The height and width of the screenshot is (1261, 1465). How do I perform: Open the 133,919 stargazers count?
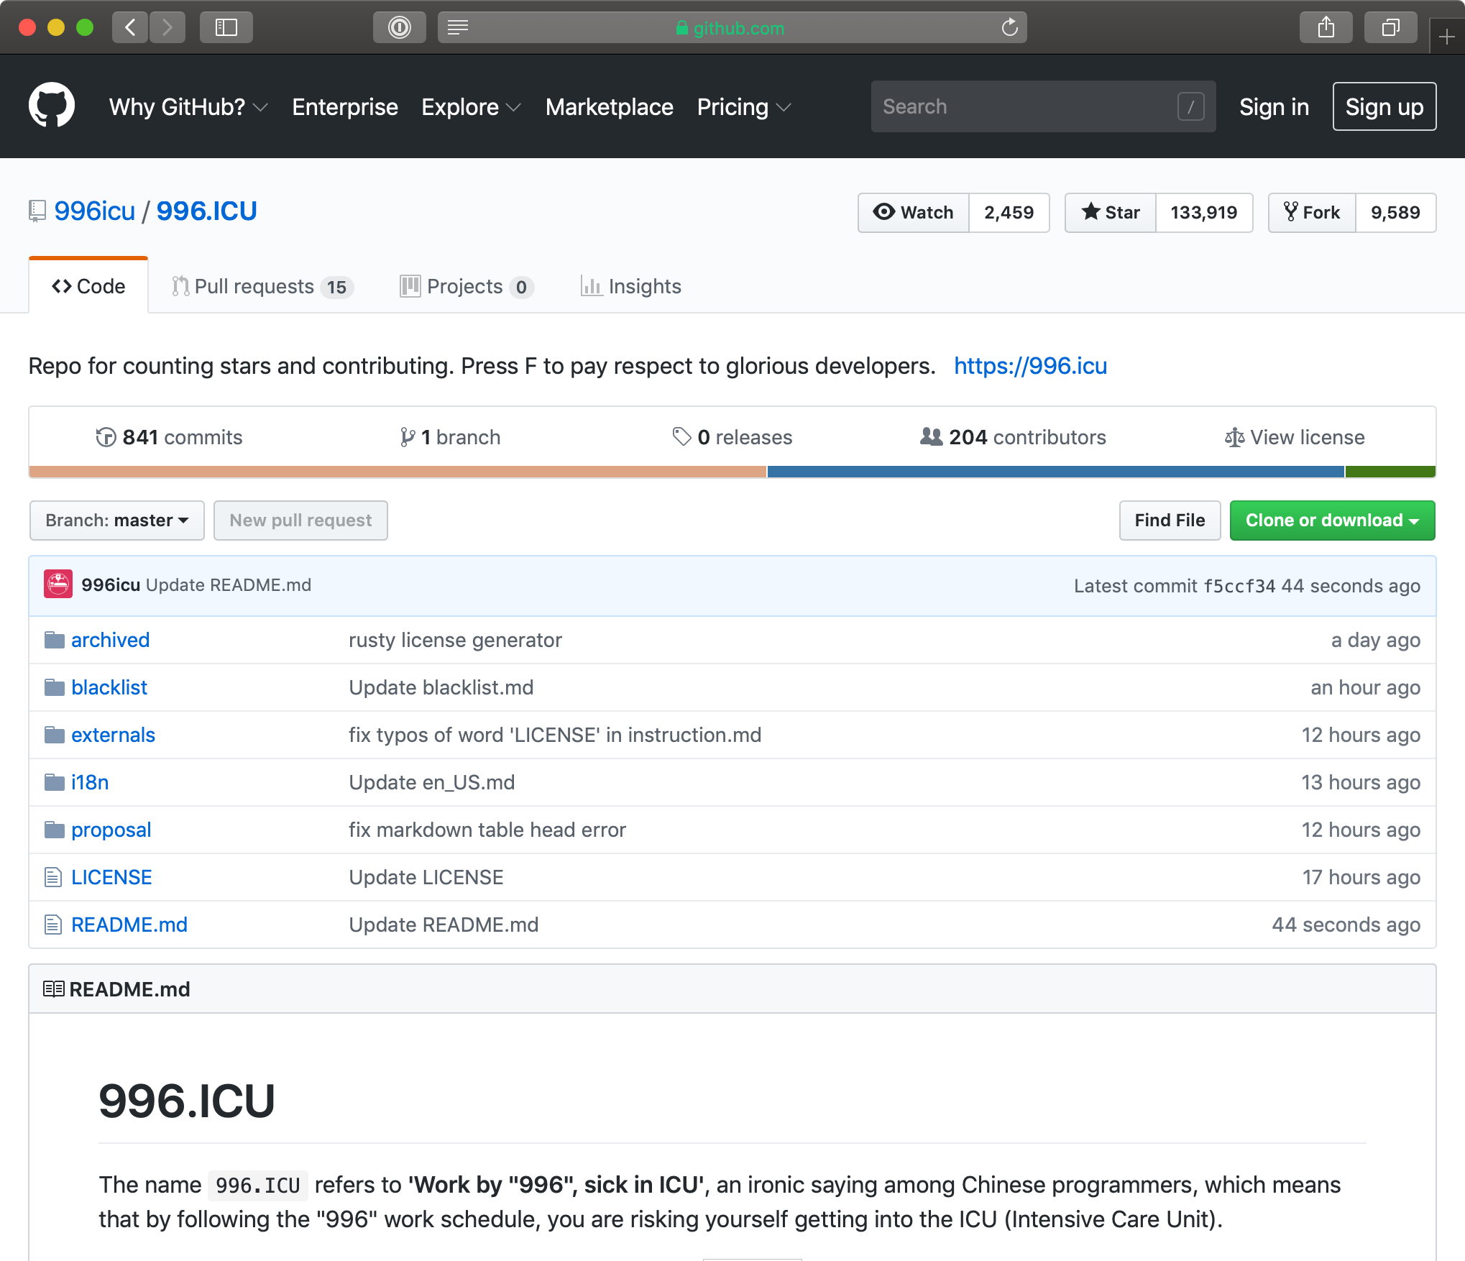[1204, 213]
